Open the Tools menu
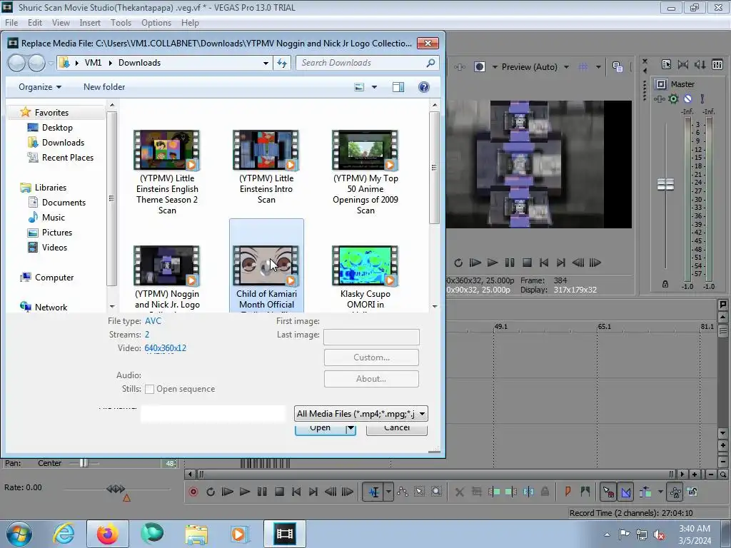Screen dimensions: 731x548 coord(121,22)
